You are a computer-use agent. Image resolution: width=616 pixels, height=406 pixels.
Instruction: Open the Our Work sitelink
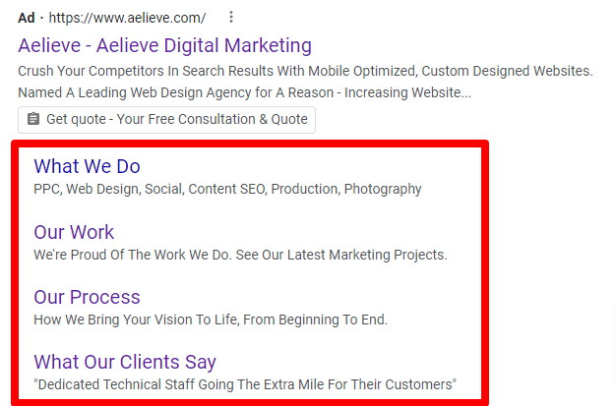coord(74,232)
